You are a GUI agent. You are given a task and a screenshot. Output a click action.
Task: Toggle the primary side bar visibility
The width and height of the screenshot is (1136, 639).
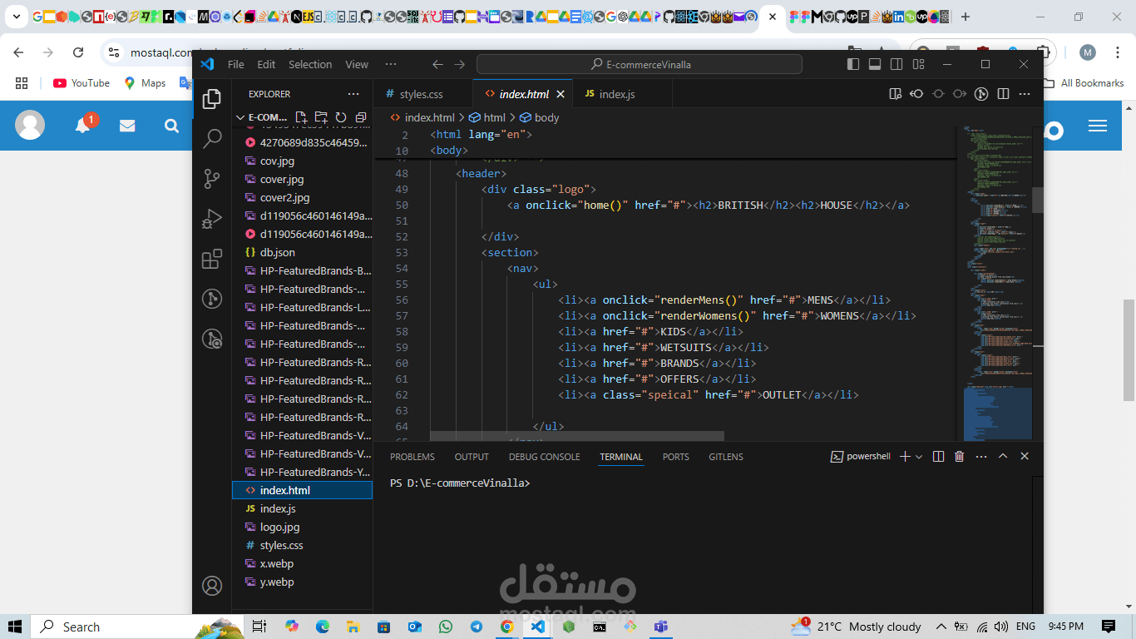tap(853, 64)
